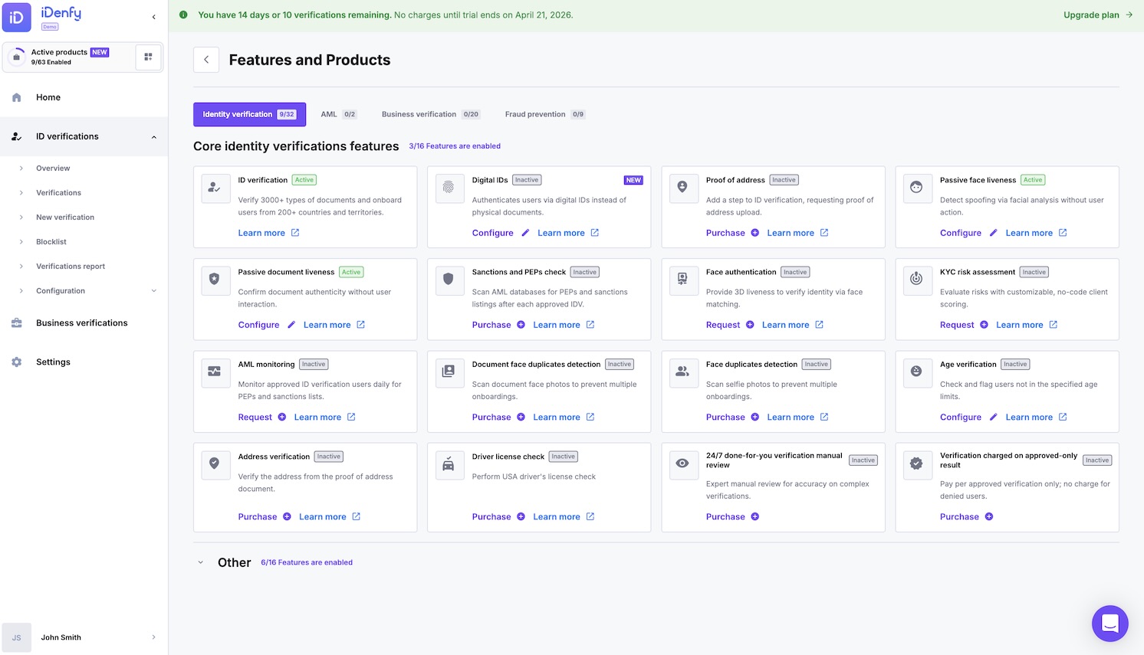Purchase verification charged on approved-only result
1144x655 pixels.
pos(966,517)
